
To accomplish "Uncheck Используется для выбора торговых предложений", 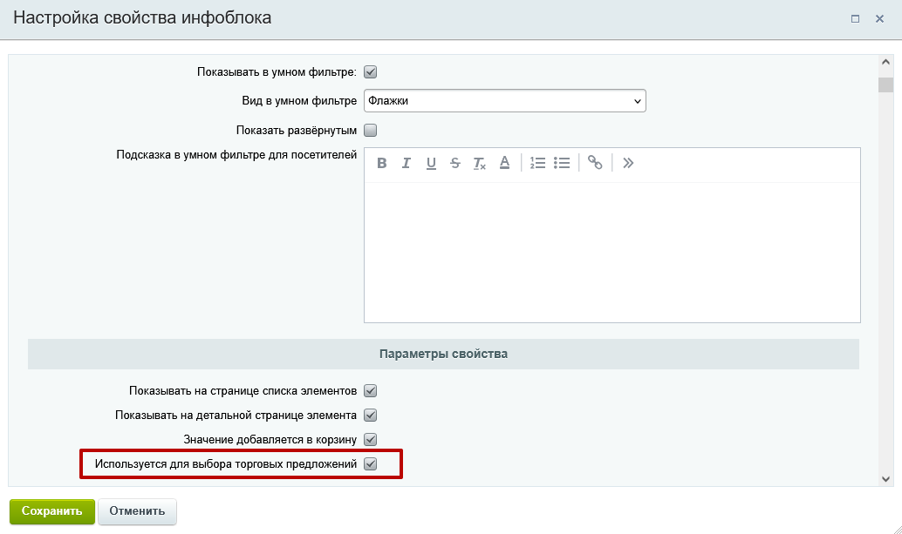I will [370, 464].
